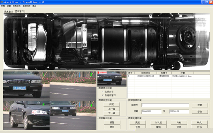Click the 浏览 browse button
This screenshot has height=133, width=213.
pyautogui.click(x=112, y=104)
